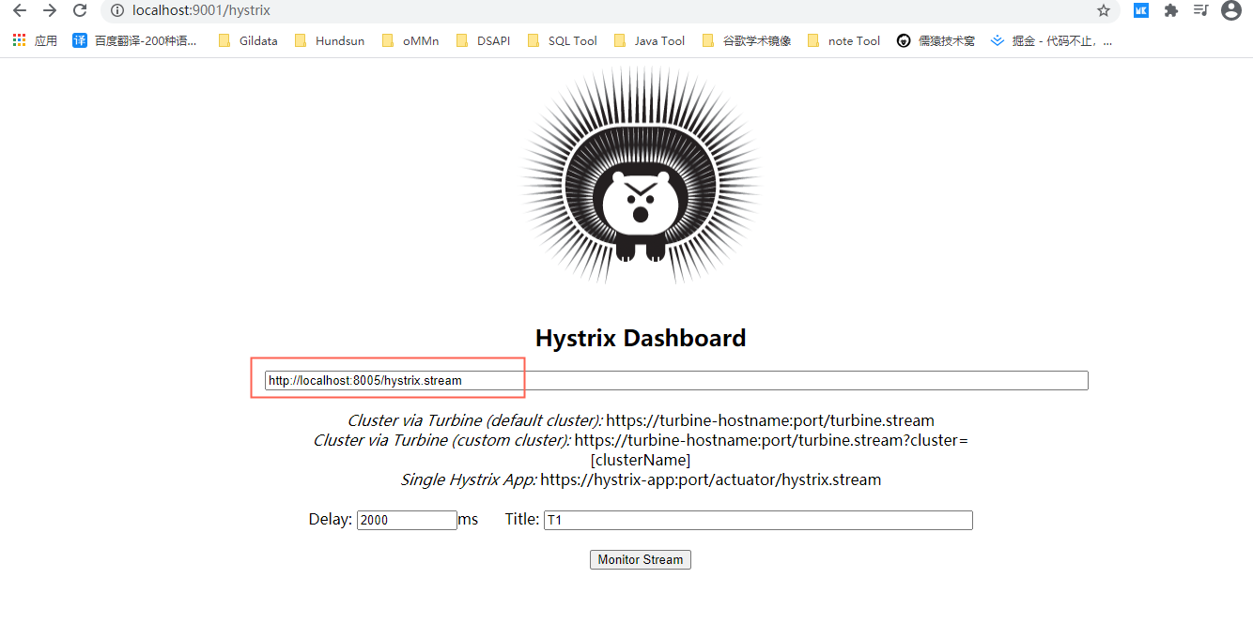1253x639 pixels.
Task: Click the Title input showing T1
Action: point(758,520)
